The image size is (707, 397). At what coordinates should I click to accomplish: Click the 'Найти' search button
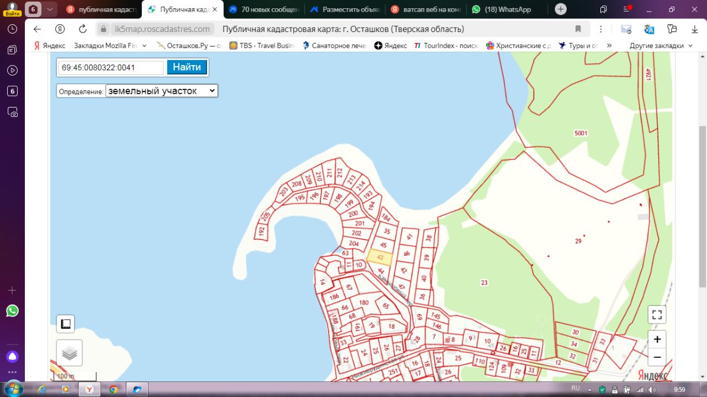click(187, 67)
